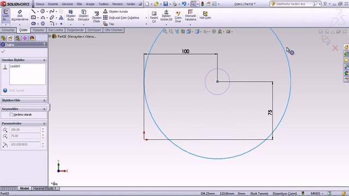Open the Araçlar menu

90,4
